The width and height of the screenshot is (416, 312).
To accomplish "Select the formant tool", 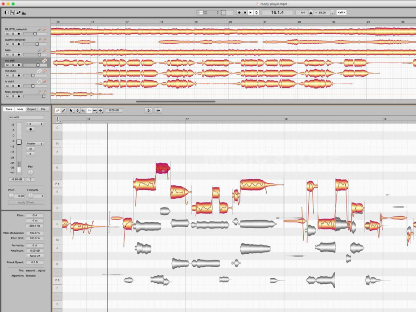I will click(83, 110).
